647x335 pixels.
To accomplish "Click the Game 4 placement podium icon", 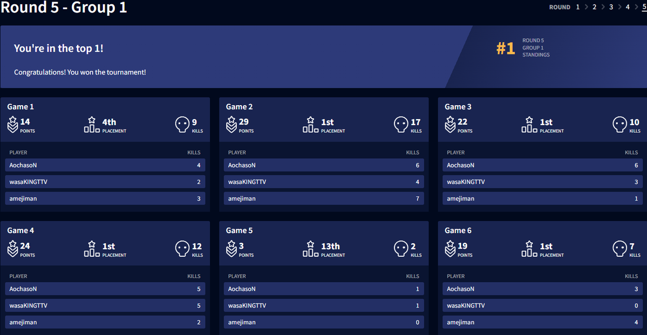I will click(x=92, y=248).
